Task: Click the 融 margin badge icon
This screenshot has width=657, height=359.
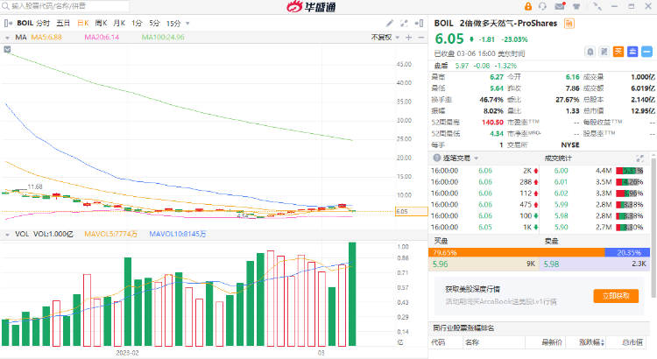Action: (569, 24)
